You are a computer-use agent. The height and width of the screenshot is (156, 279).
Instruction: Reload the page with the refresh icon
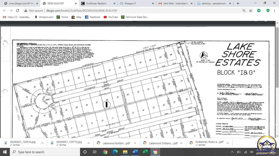tap(18, 11)
